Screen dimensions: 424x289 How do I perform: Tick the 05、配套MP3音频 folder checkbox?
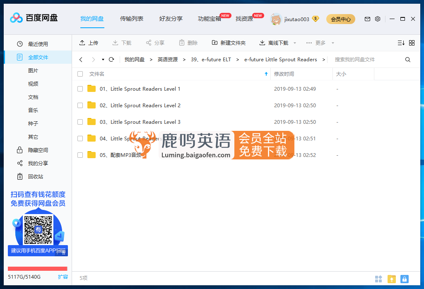pos(80,155)
